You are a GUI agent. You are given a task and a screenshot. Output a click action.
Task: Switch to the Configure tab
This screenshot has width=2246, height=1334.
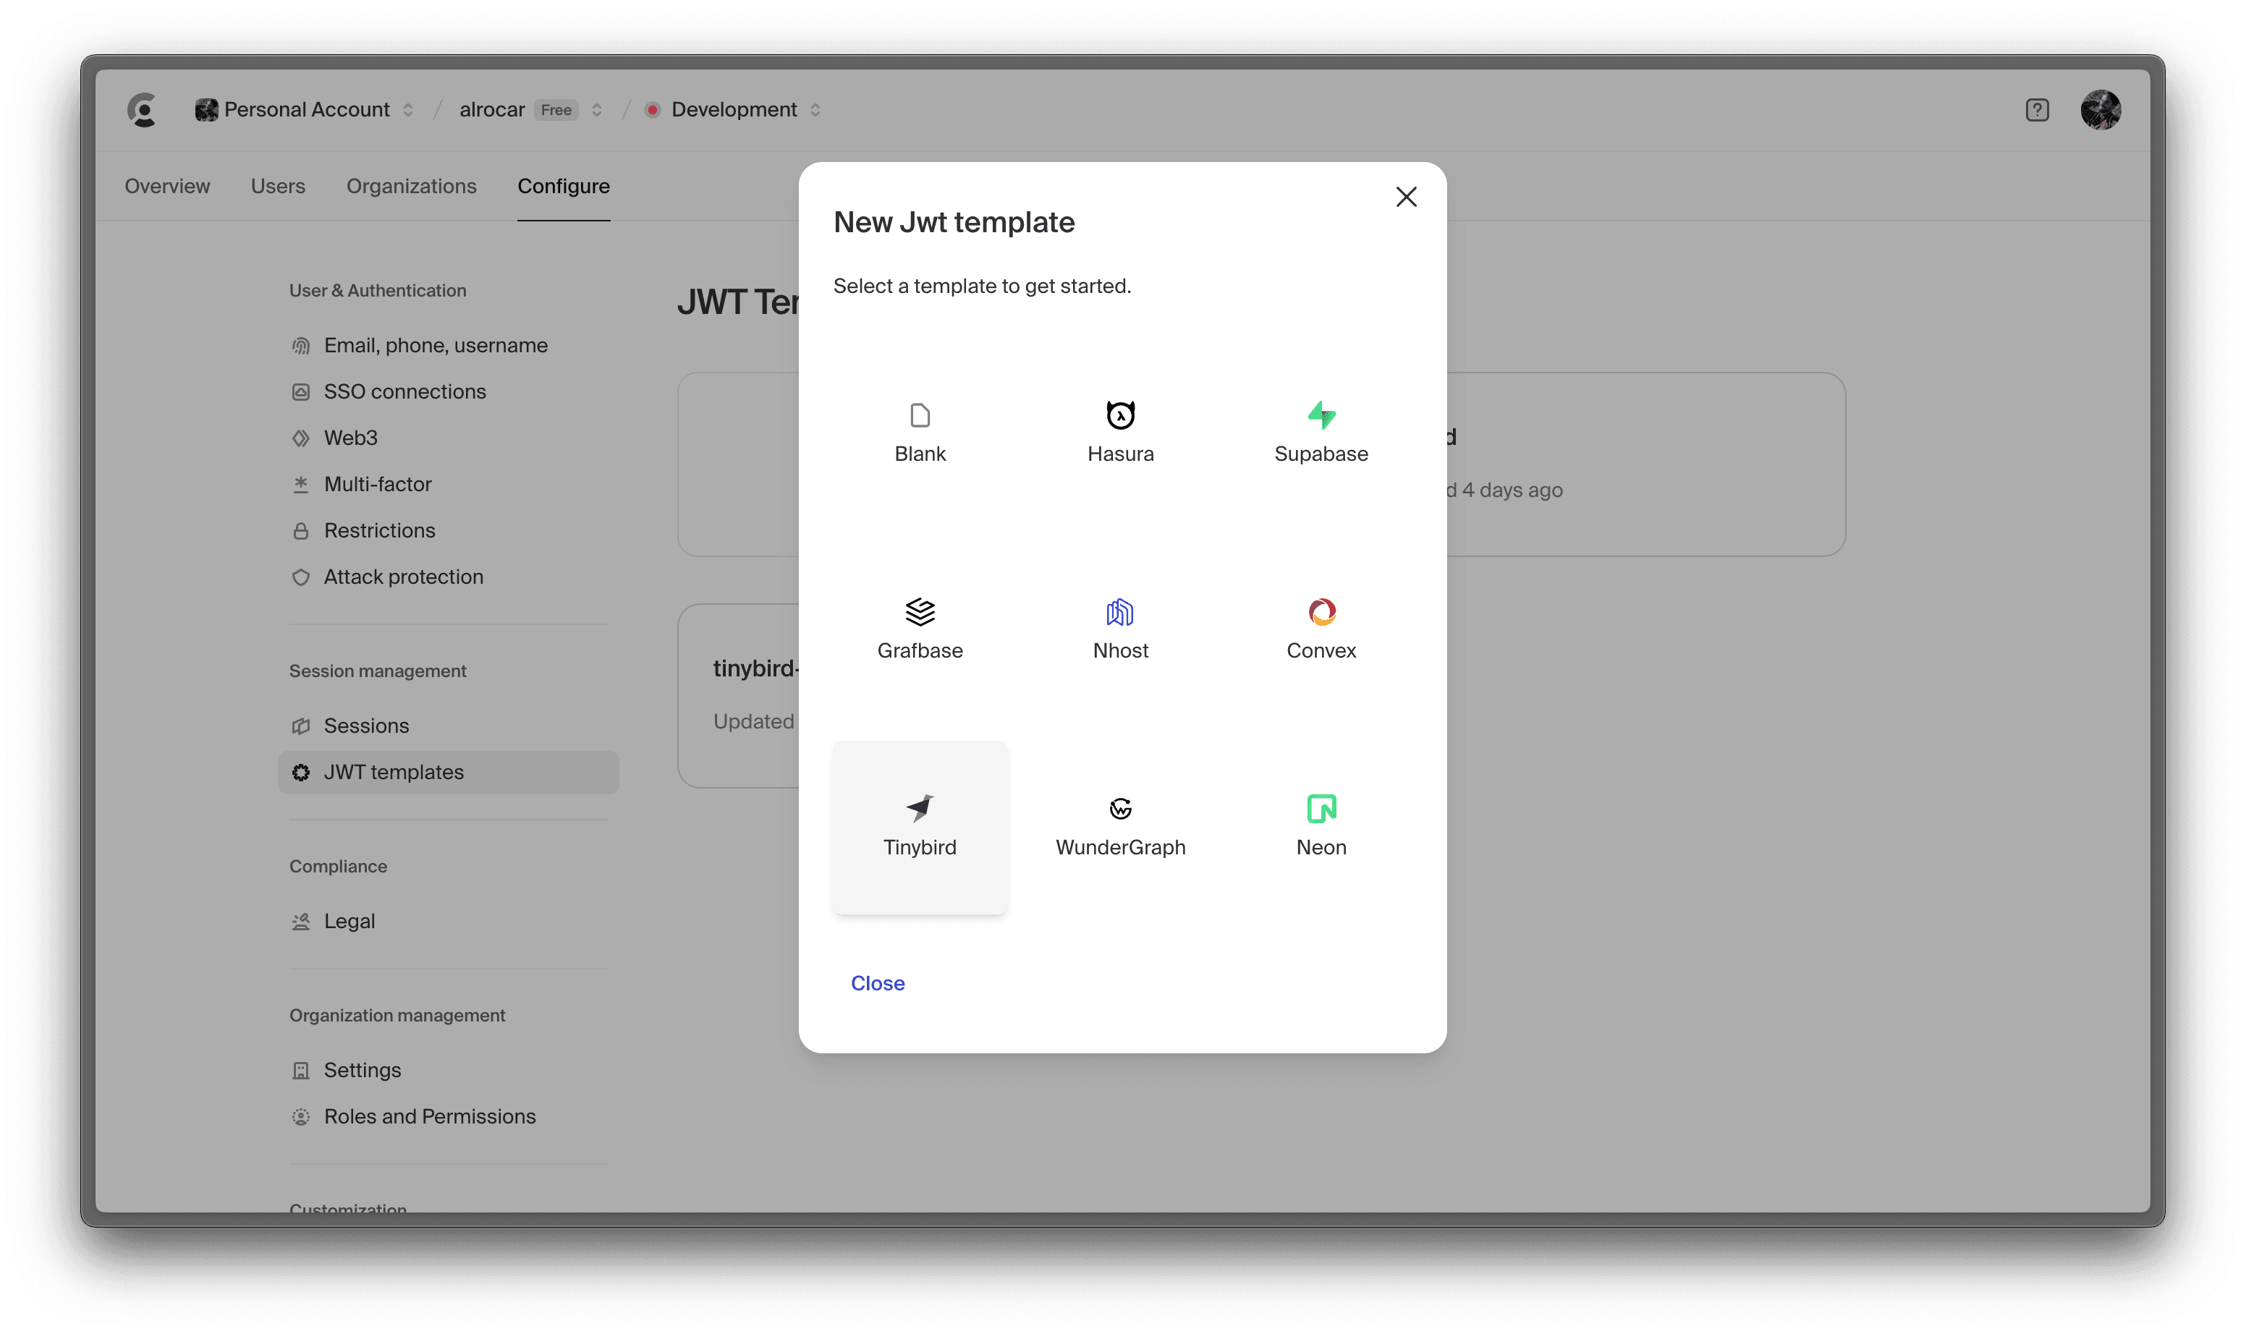(564, 186)
